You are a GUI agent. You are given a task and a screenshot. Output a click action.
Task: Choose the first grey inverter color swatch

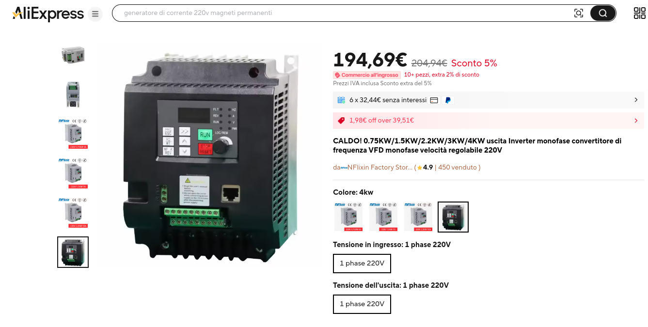pyautogui.click(x=348, y=217)
